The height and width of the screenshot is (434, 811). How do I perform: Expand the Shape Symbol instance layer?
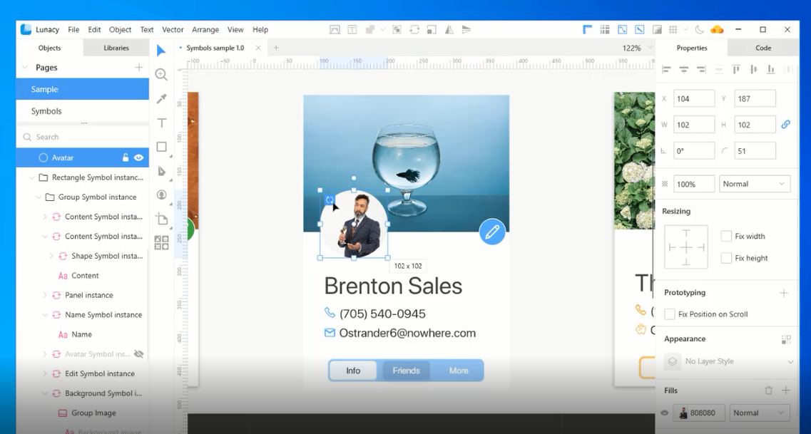click(x=51, y=257)
